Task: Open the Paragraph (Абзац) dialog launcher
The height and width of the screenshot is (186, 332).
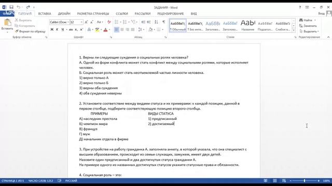Action: point(165,37)
